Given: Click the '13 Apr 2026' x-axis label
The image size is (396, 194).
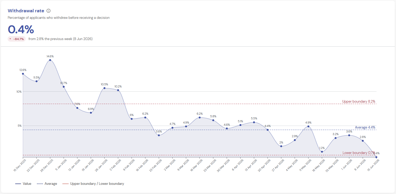Looking at the screenshot, I should click(250, 165).
